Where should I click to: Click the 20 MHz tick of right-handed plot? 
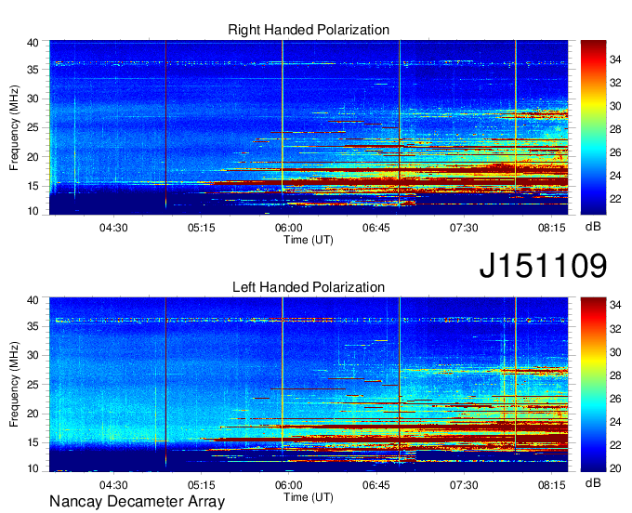[33, 157]
